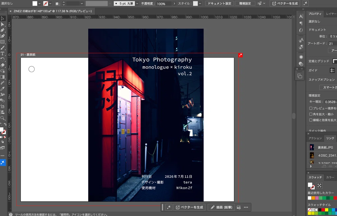Click the Direct Selection tool
Screen dimensions: 337x216
pyautogui.click(x=3, y=24)
